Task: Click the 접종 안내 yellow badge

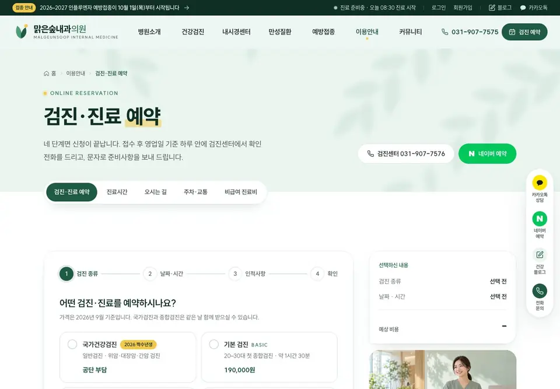Action: (x=24, y=8)
